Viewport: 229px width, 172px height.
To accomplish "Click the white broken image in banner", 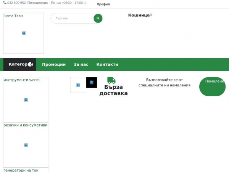I will tap(78, 85).
